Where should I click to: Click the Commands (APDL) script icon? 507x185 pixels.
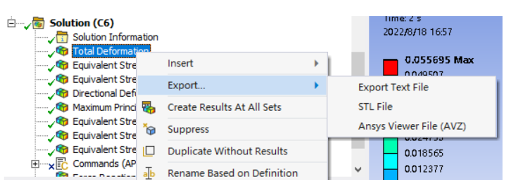62,164
